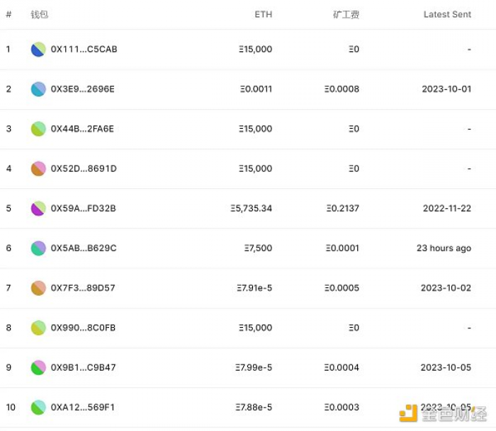Open wallet address 0X5AB...B629C

coord(84,248)
